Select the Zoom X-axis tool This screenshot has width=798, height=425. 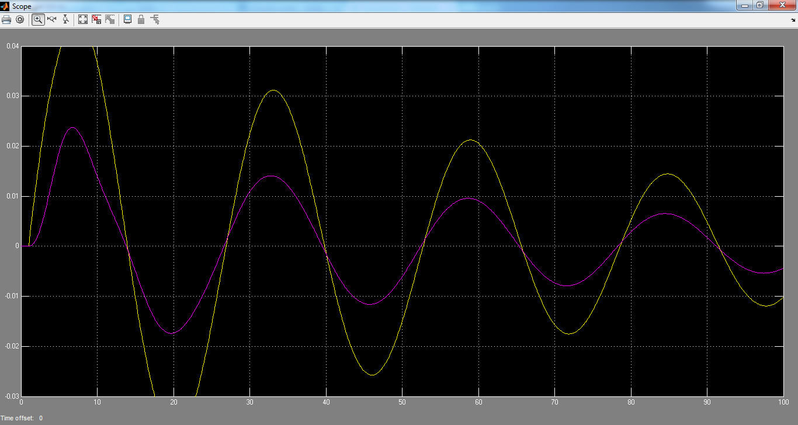pyautogui.click(x=51, y=19)
